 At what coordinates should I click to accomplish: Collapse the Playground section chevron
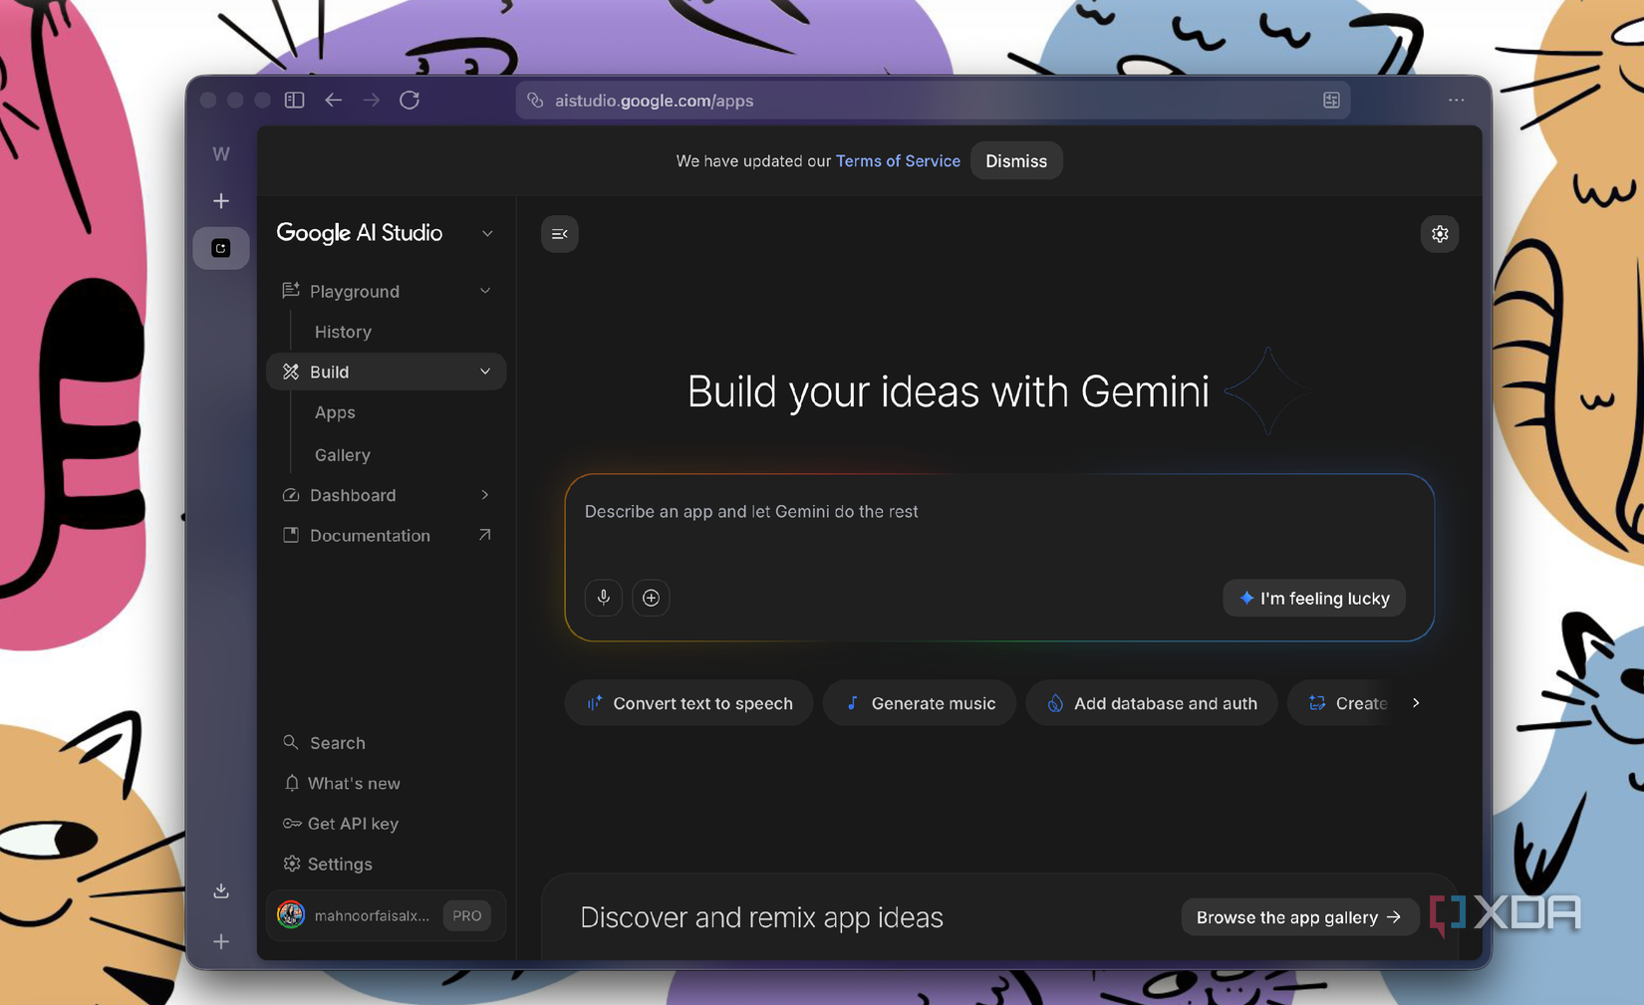click(485, 291)
